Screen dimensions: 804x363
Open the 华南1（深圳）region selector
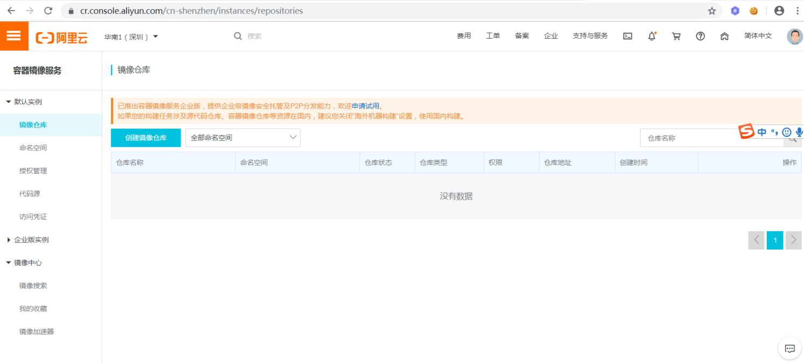click(x=129, y=36)
